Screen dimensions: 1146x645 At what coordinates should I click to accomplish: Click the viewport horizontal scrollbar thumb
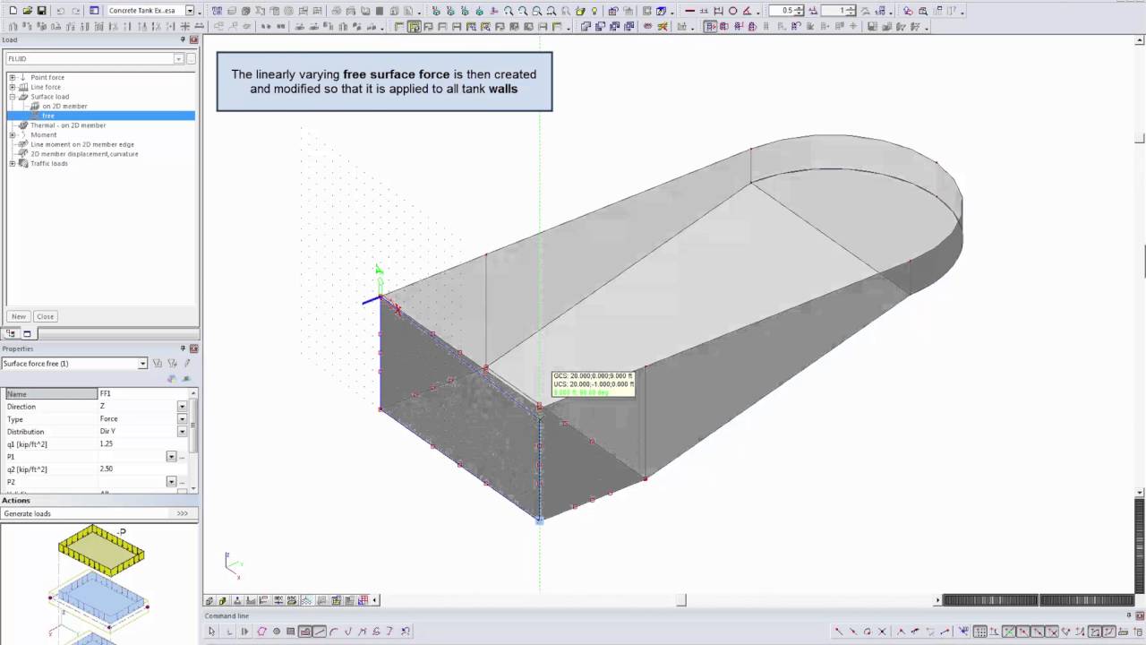[x=682, y=600]
